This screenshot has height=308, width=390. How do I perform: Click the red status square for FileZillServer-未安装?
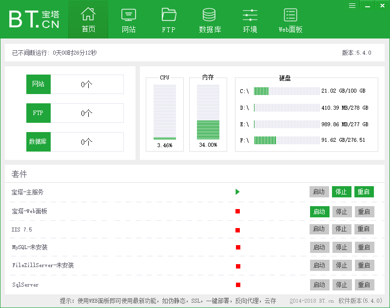tap(238, 266)
